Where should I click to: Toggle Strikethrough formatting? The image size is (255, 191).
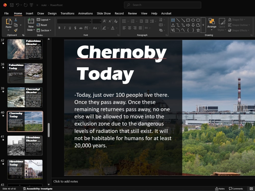click(x=81, y=28)
